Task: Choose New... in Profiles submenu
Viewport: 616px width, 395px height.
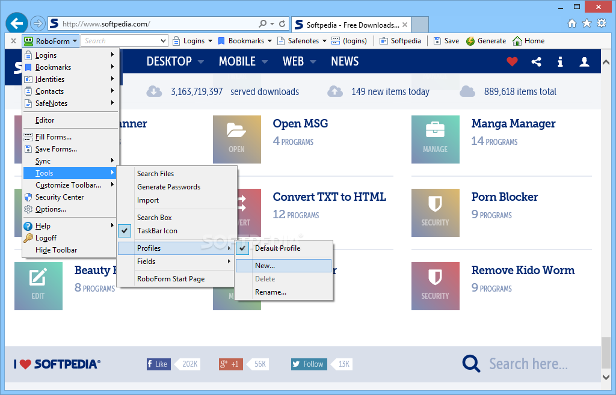Action: [284, 266]
